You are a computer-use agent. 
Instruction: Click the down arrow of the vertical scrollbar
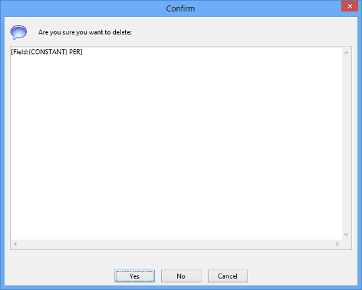[346, 235]
